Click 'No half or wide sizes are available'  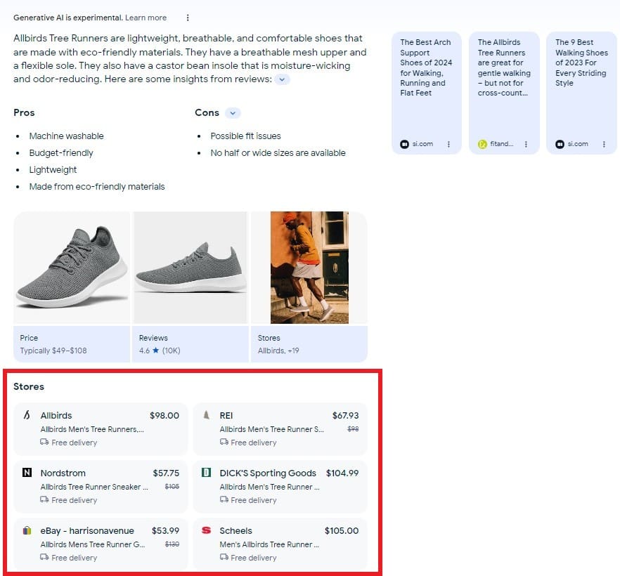click(x=278, y=153)
